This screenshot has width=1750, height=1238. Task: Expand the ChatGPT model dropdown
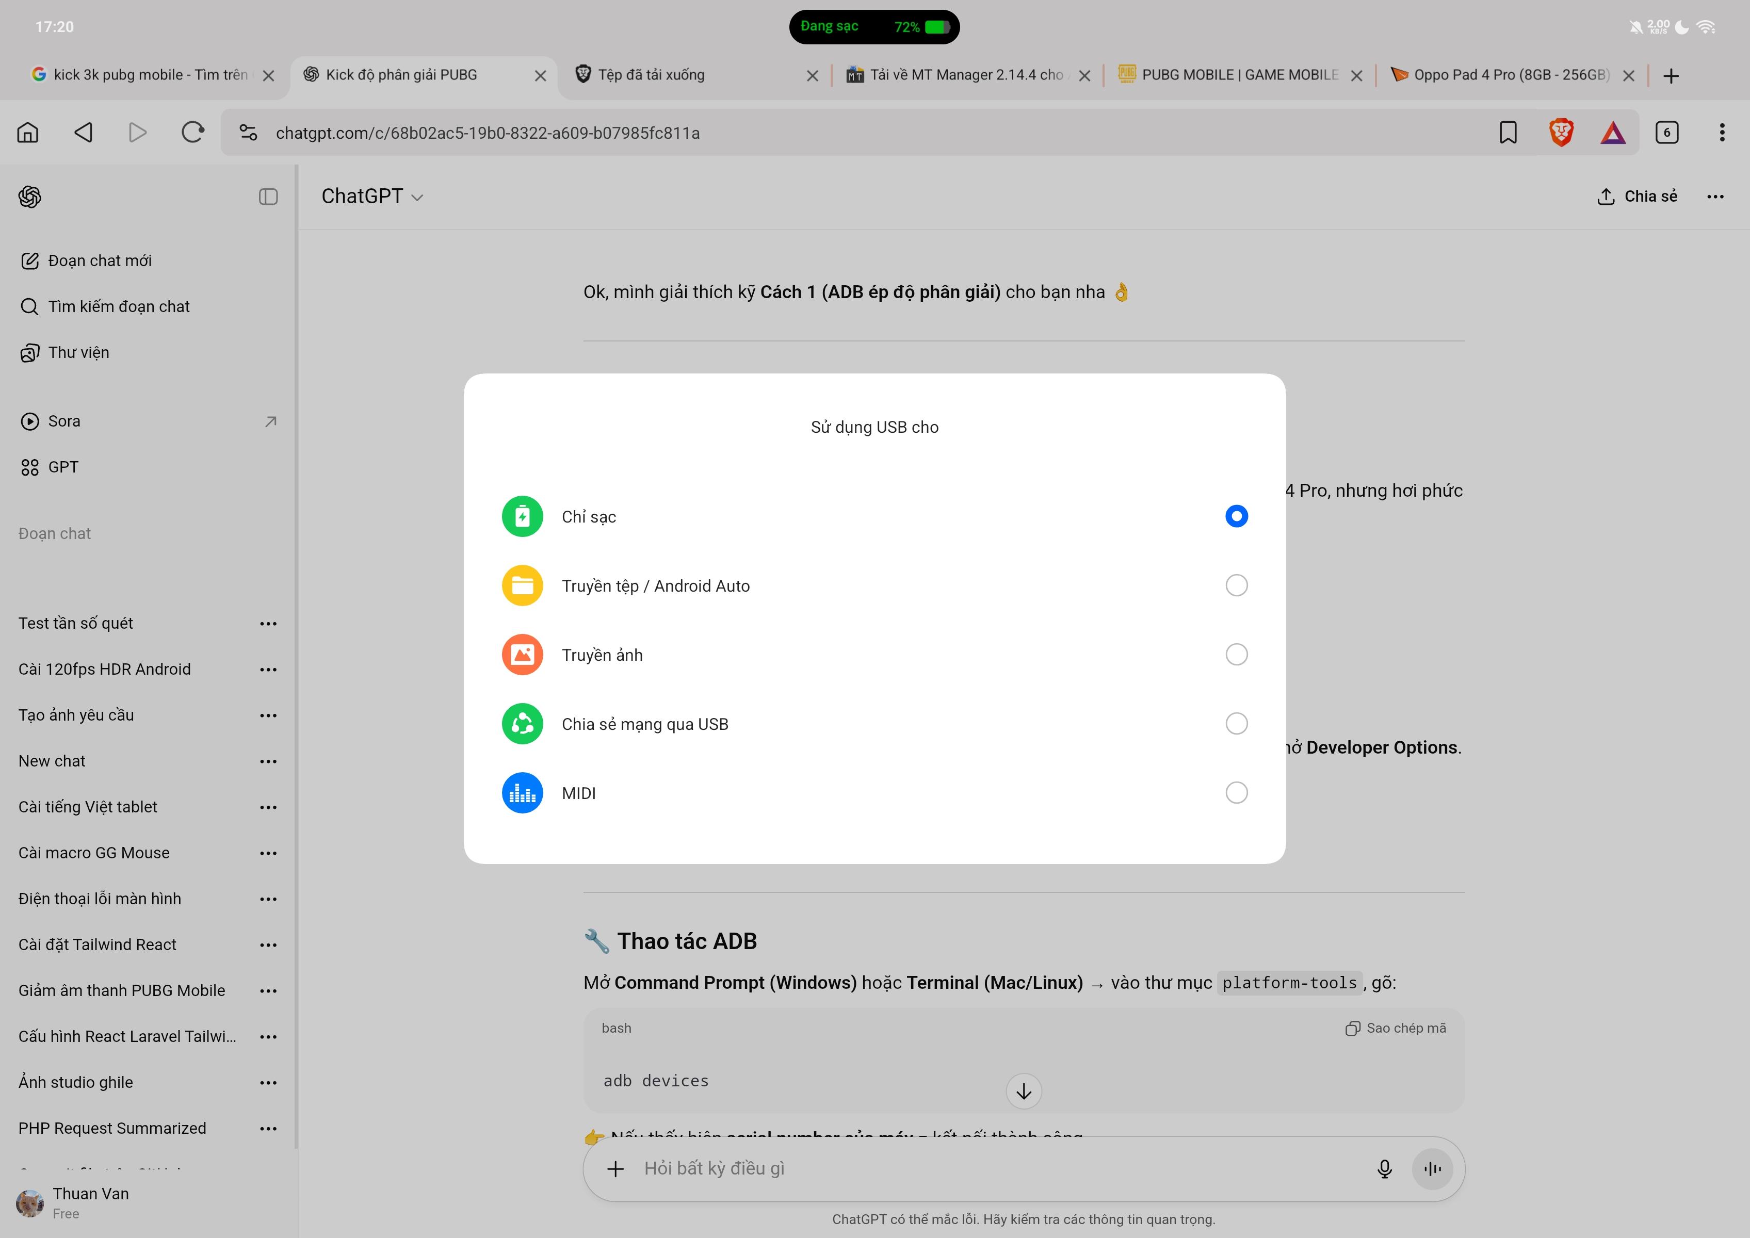pyautogui.click(x=372, y=197)
